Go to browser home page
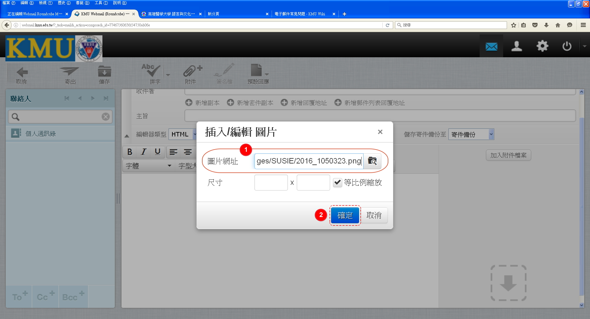This screenshot has width=590, height=319. coord(558,25)
